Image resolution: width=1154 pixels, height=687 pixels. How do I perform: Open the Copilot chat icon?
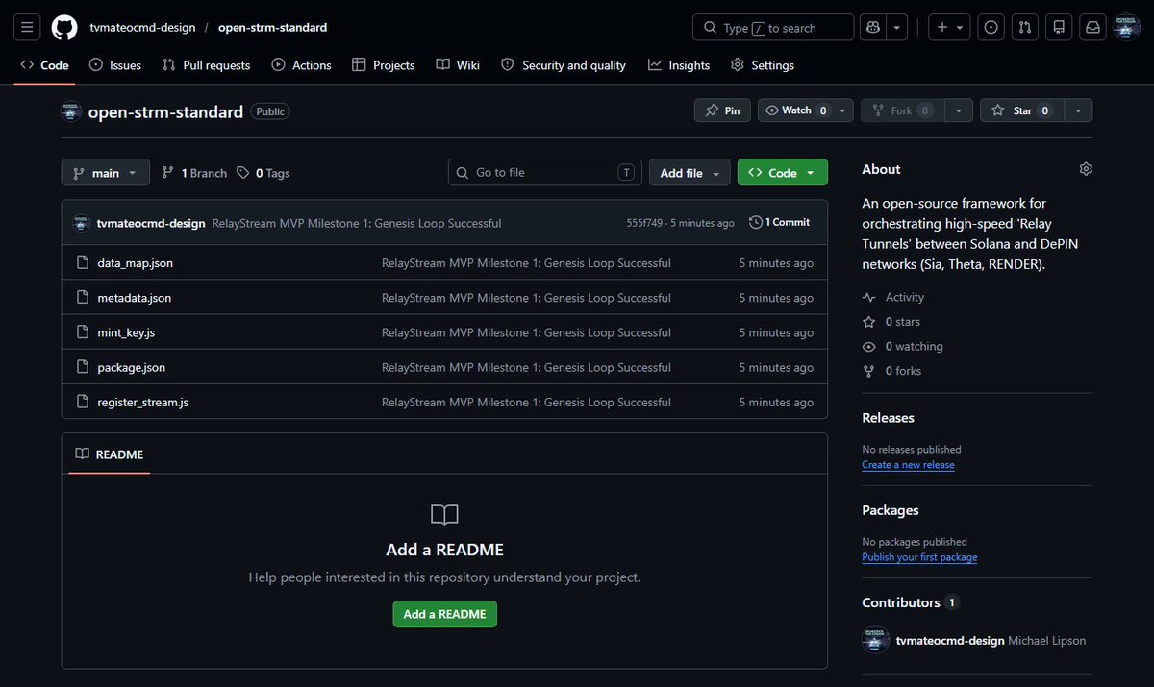[873, 27]
